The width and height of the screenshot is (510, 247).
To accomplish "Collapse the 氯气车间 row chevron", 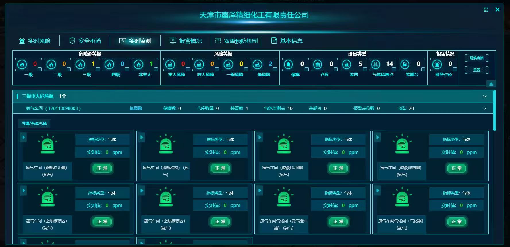I will click(485, 108).
